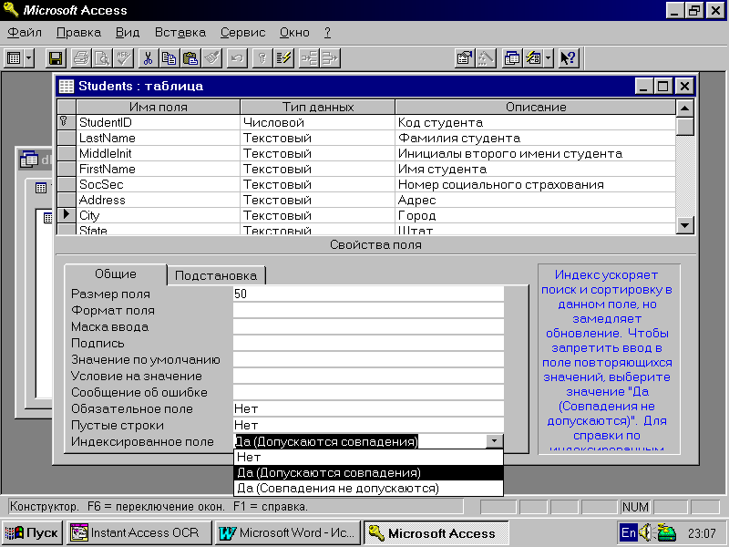This screenshot has width=729, height=547.
Task: Click the City field name cell
Action: coord(158,215)
